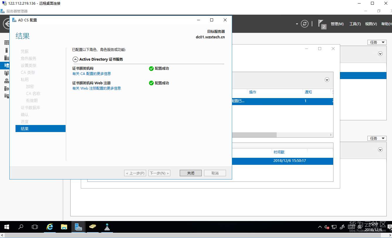Open the Dashboard icon in Server Manager sidebar
The image size is (392, 238).
(x=6, y=43)
